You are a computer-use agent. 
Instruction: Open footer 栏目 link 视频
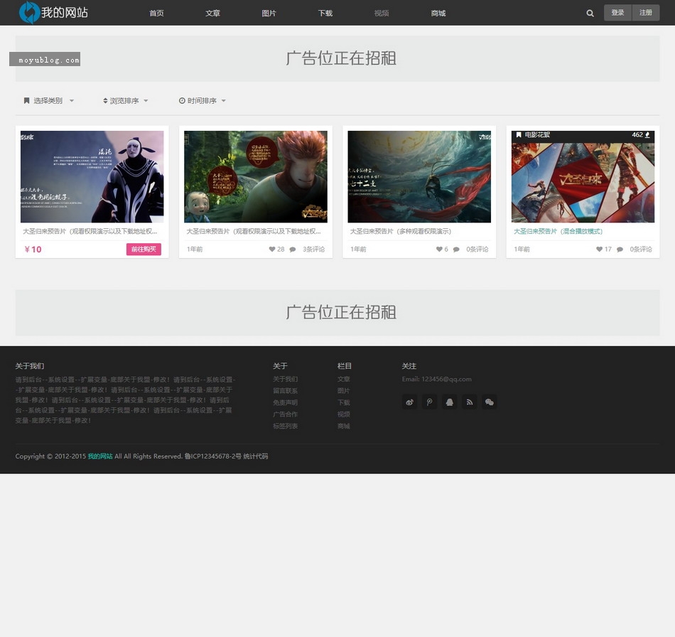[x=343, y=414]
